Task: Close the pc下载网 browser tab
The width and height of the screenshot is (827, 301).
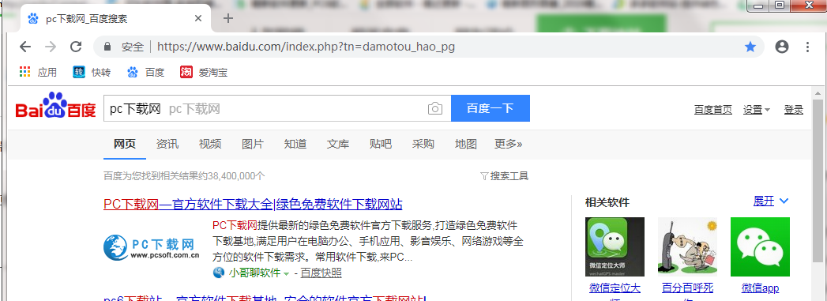Action: (x=198, y=18)
